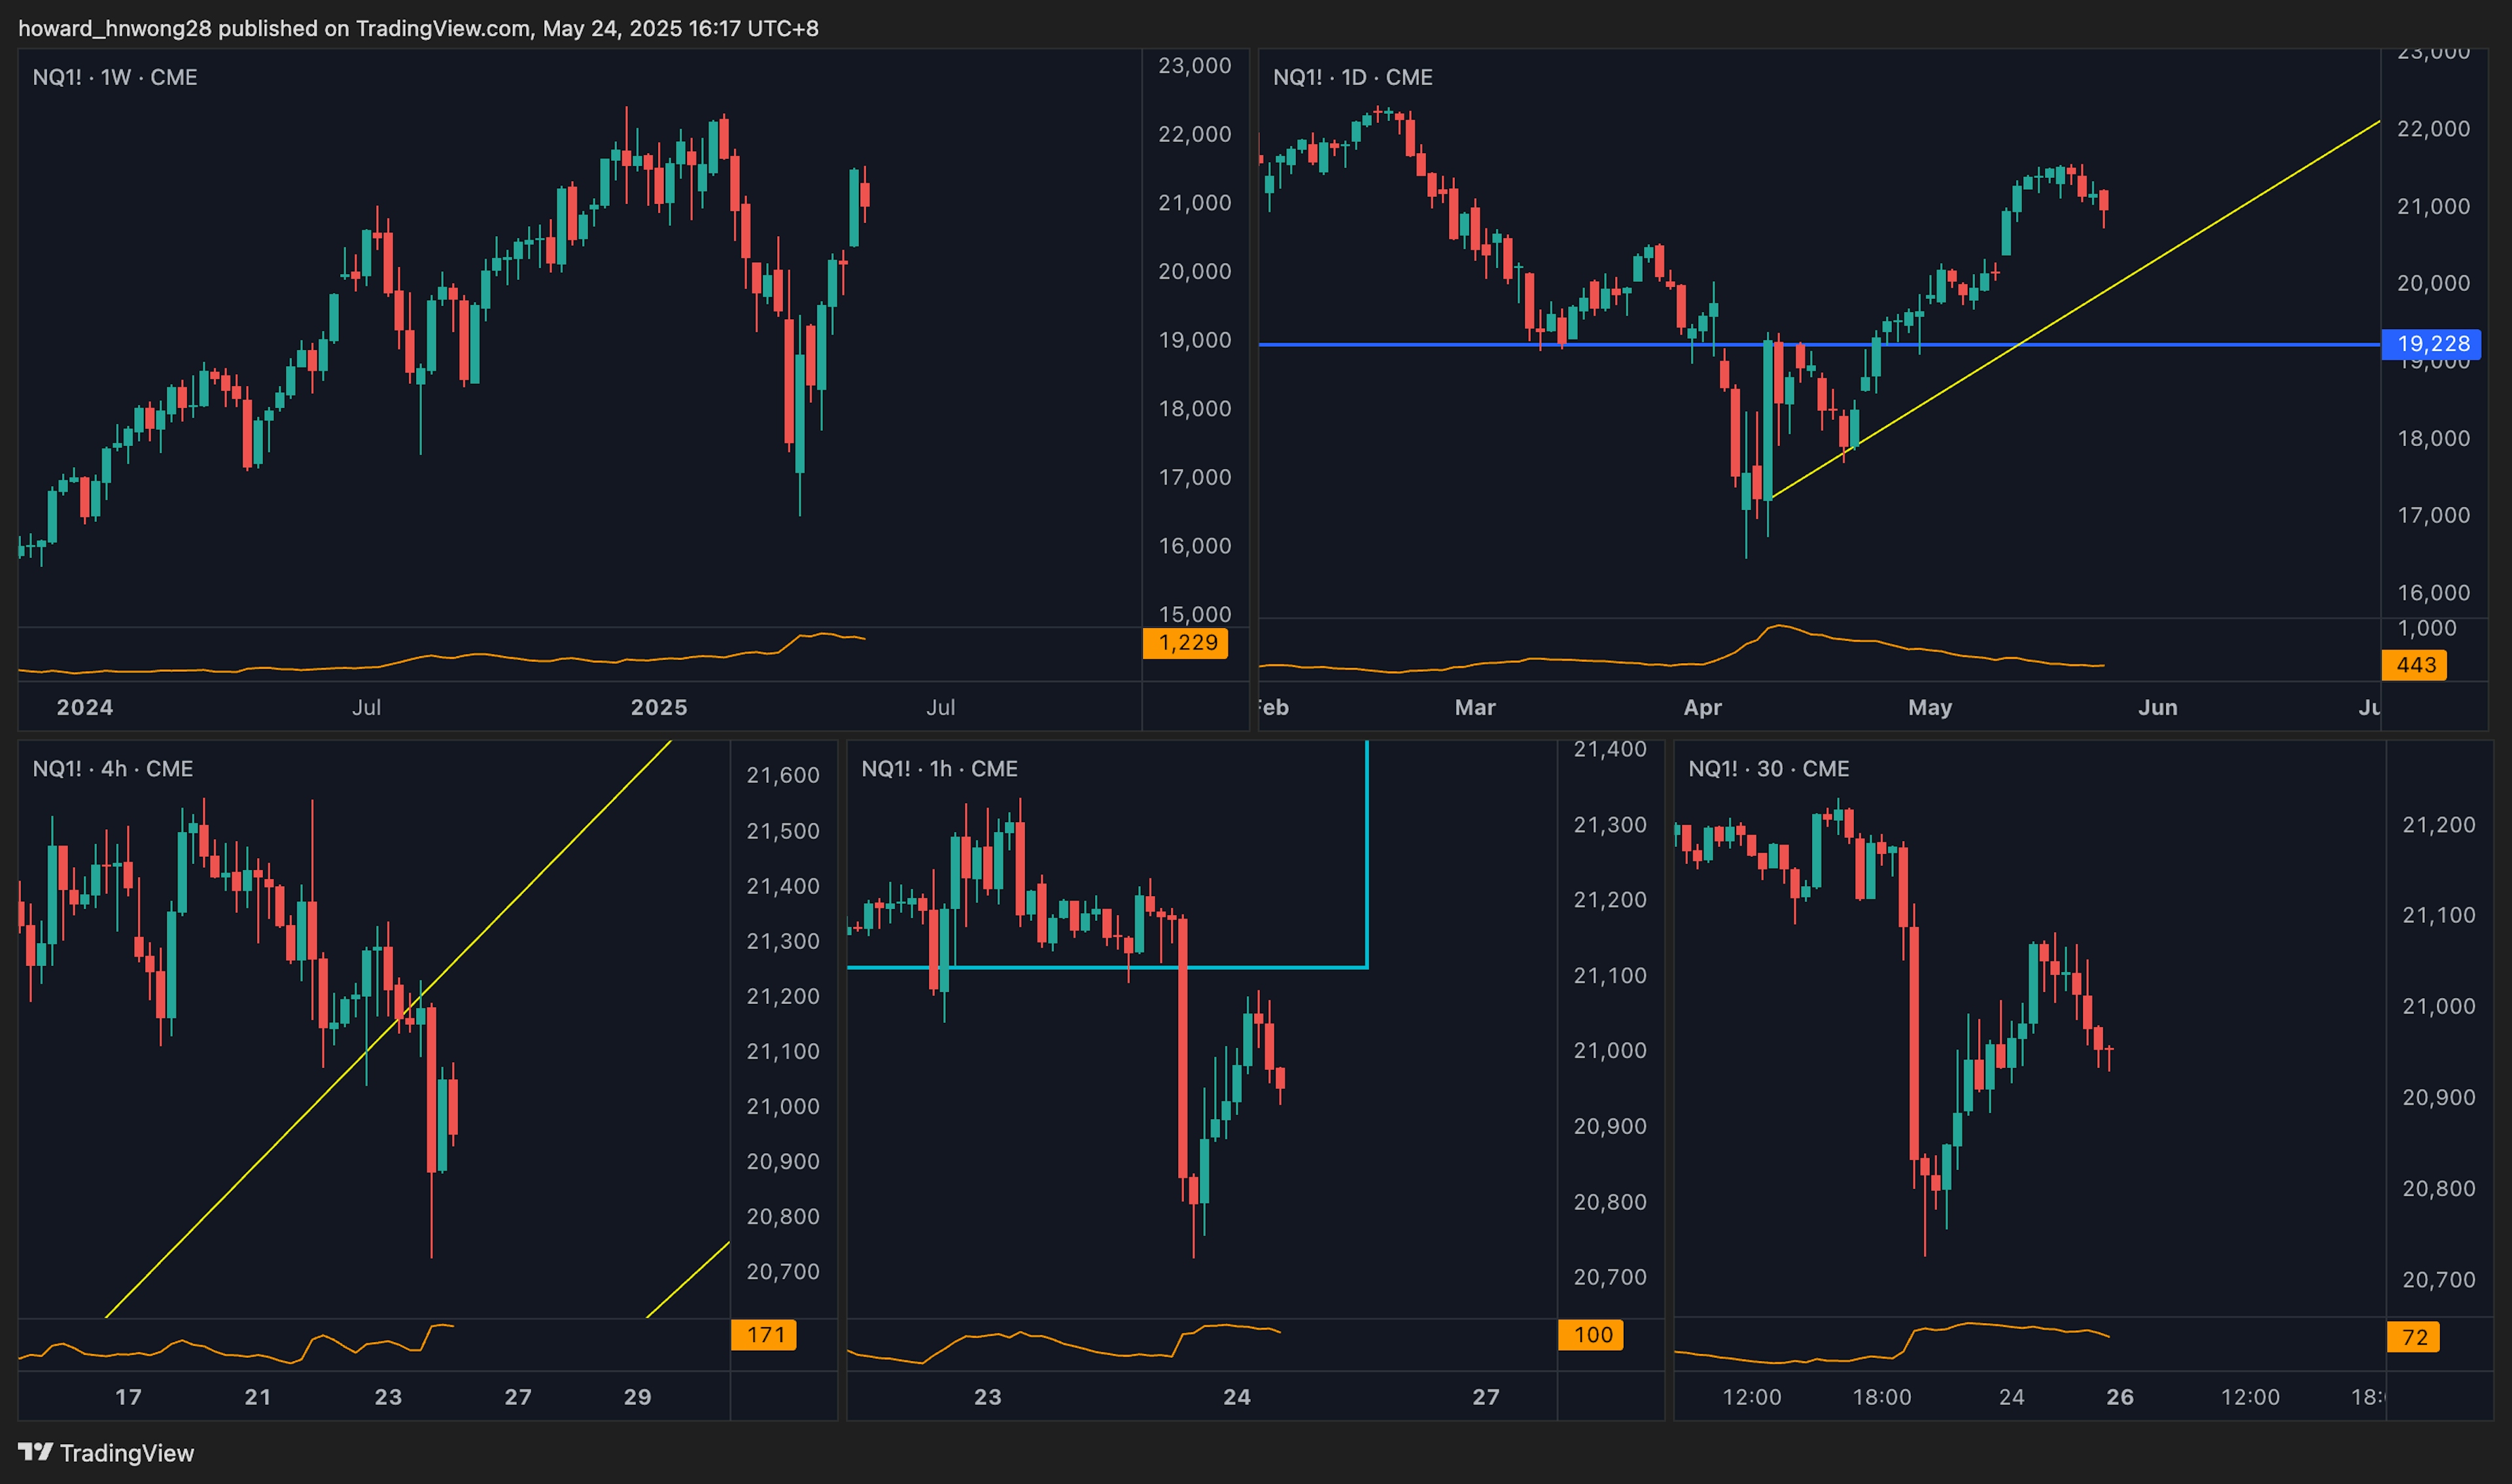
Task: Select the NQ1! 4h CME chart title
Action: [x=113, y=768]
